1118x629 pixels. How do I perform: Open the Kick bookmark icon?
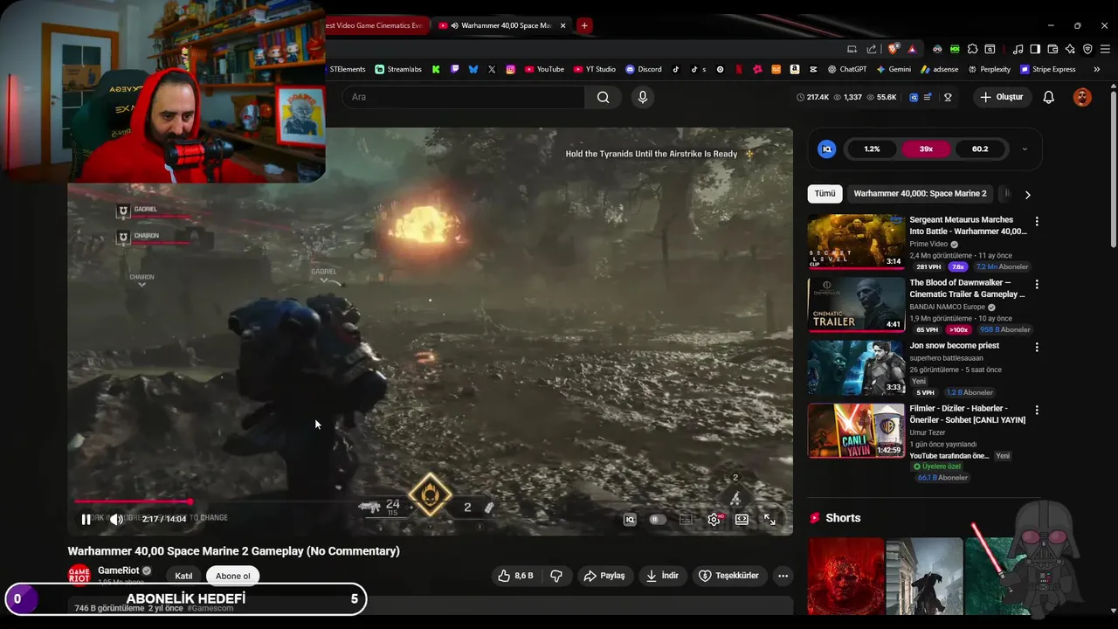pos(436,69)
